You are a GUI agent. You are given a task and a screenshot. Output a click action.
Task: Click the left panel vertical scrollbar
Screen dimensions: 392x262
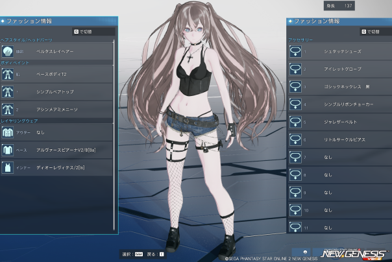coord(114,135)
